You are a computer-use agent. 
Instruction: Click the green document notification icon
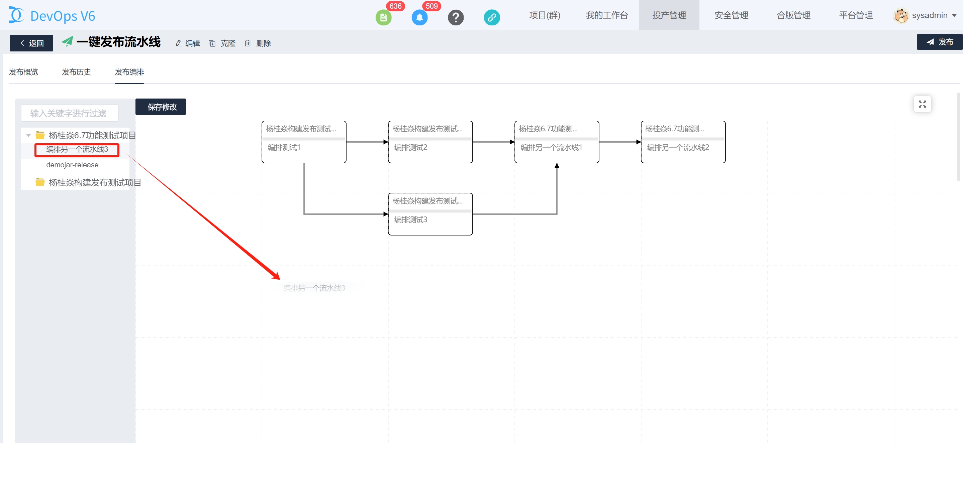click(x=383, y=17)
